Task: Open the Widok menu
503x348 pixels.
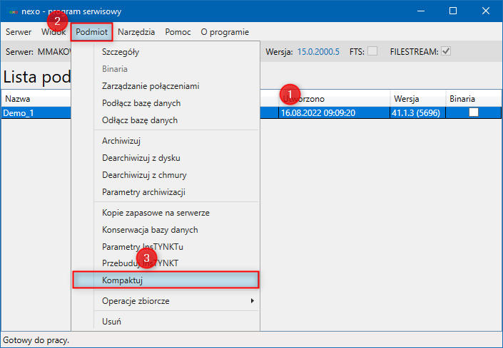Action: (54, 32)
